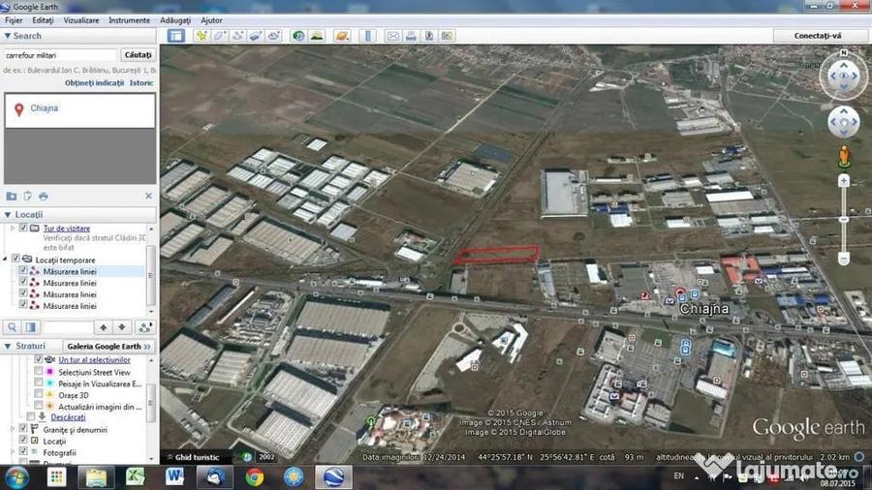Viewport: 872px width, 490px height.
Task: Disable the Granițe și denumiri layer checkbox
Action: (x=23, y=428)
